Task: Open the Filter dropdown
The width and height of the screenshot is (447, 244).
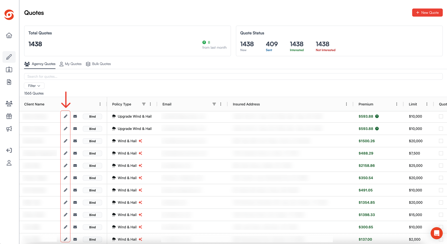Action: (34, 86)
